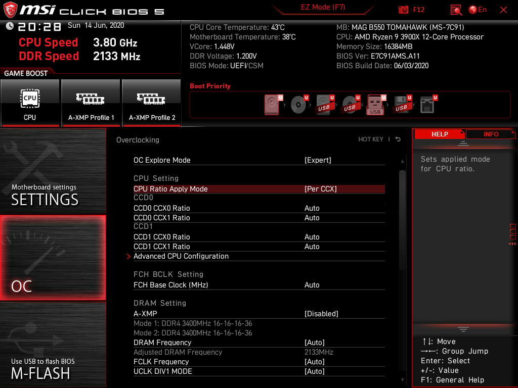Screen dimensions: 518x388
Task: Click the clock icon beside system time
Action: (10, 26)
